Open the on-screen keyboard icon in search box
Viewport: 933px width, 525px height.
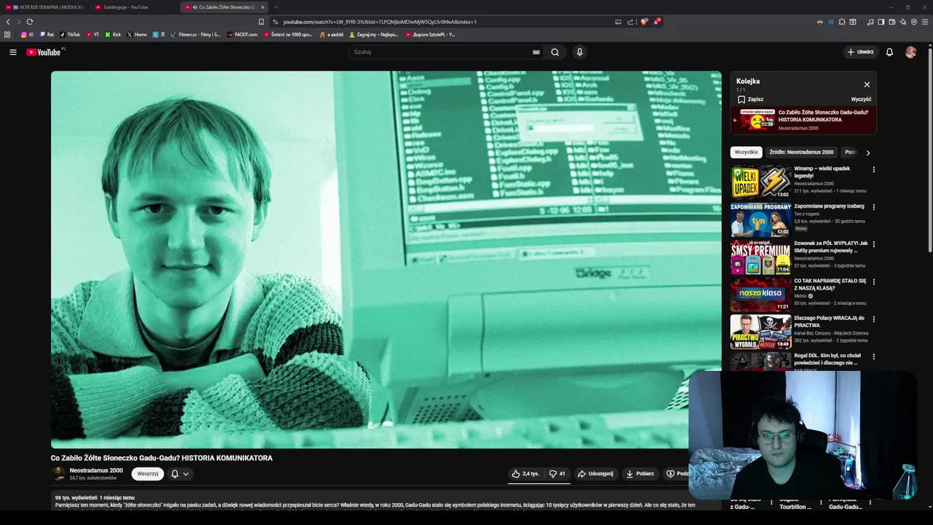coord(536,52)
